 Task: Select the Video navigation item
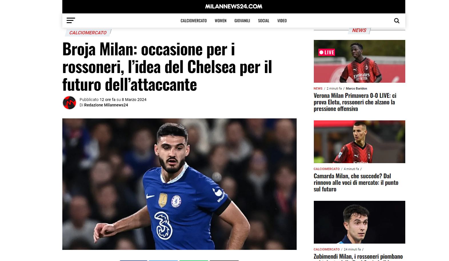tap(282, 21)
